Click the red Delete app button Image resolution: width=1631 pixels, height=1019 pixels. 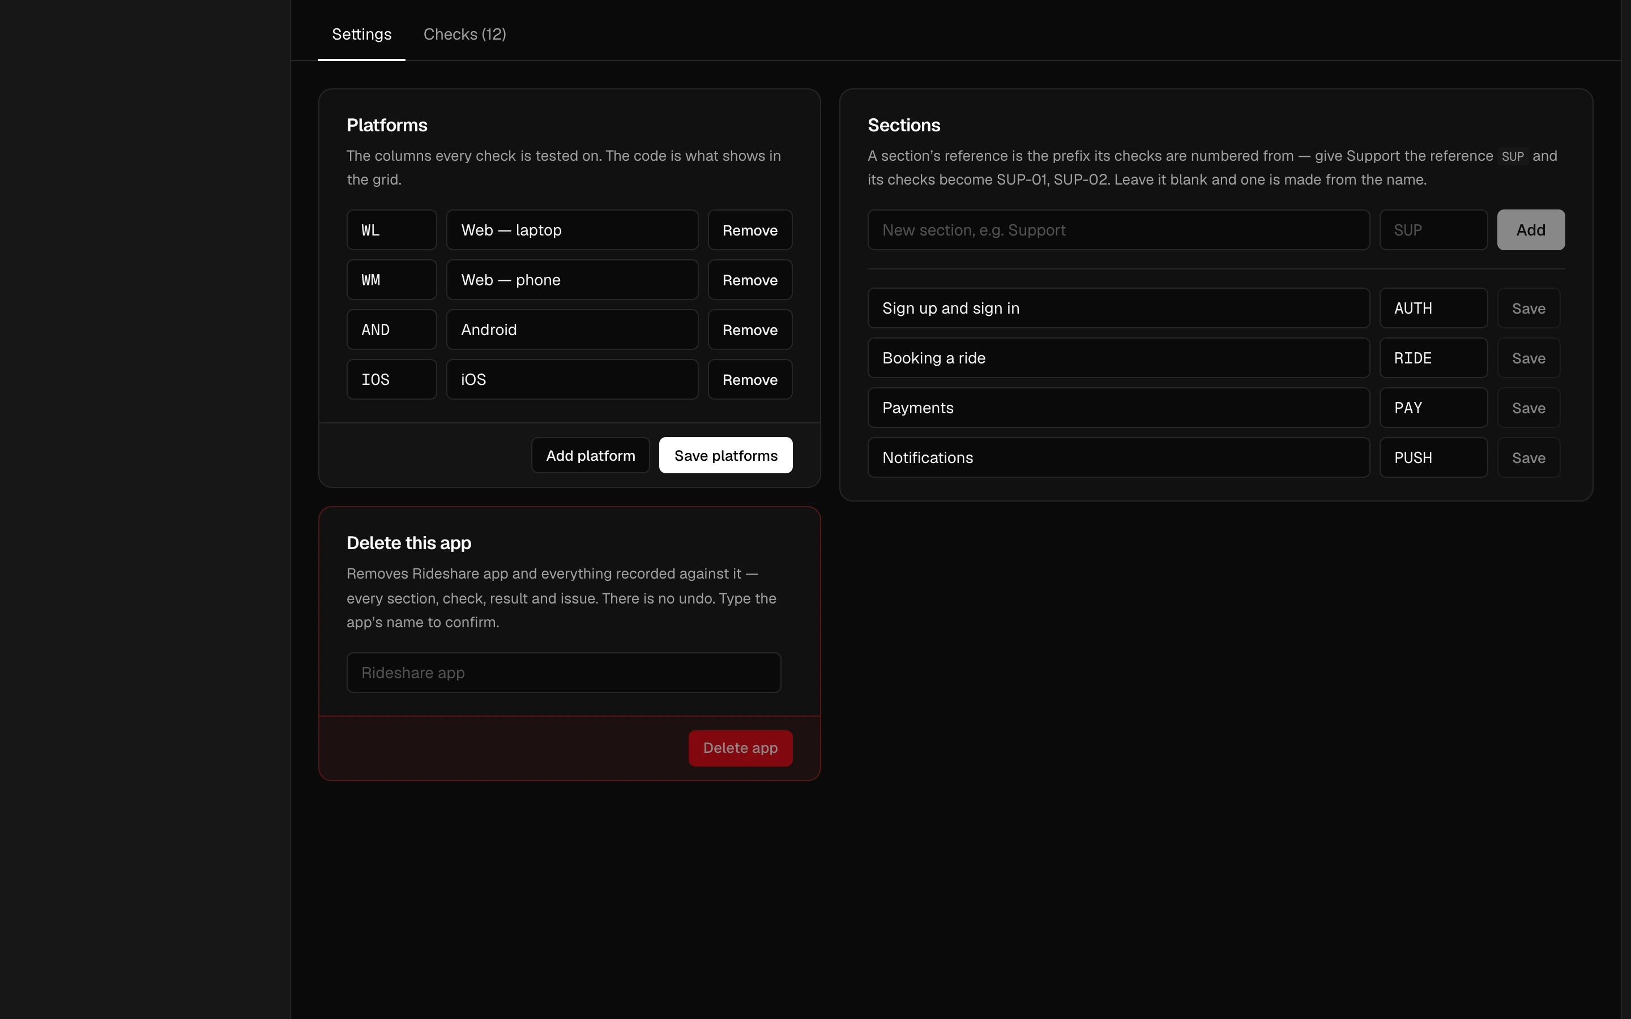click(740, 748)
